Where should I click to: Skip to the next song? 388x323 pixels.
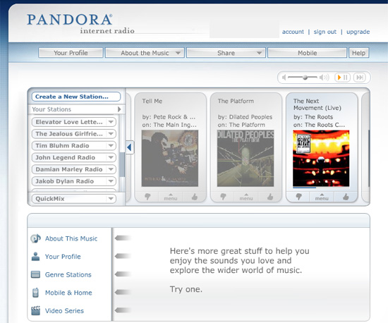point(360,78)
